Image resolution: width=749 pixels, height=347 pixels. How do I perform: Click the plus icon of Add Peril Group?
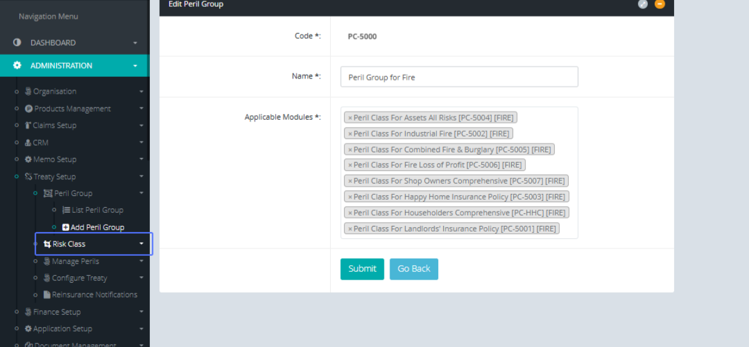coord(66,227)
